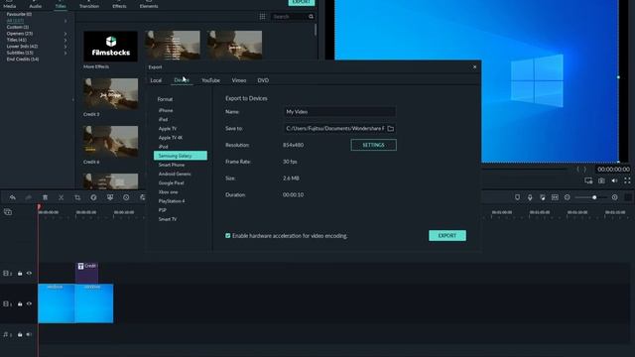Toggle lock on video track 1
This screenshot has width=635, height=357.
(20, 303)
